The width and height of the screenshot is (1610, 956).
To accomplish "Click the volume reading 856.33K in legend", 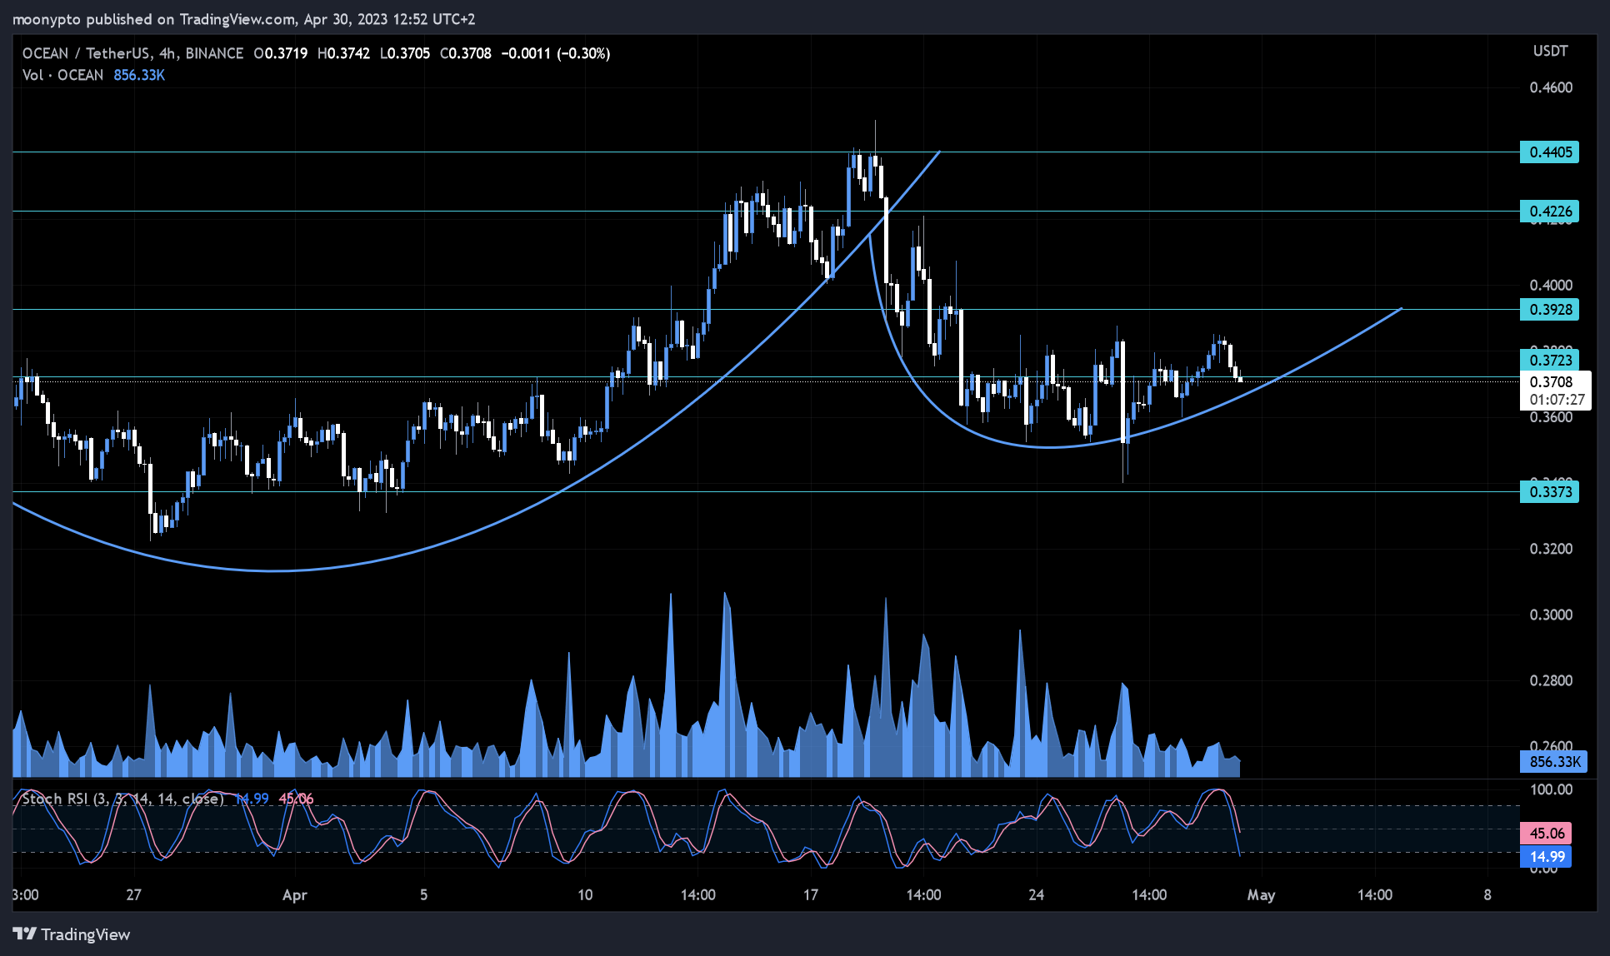I will (x=139, y=75).
